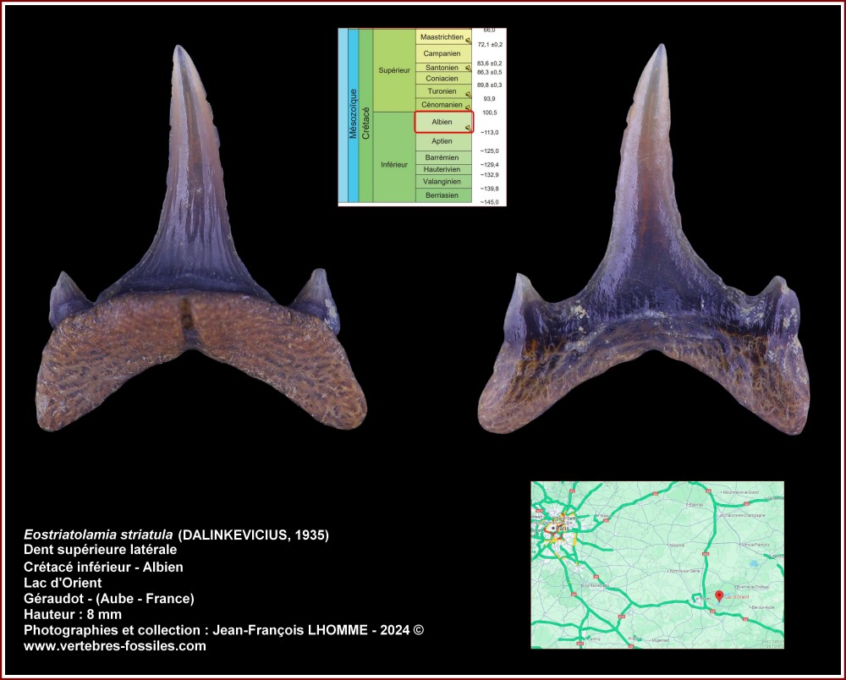Select the hammer icon beside Turonien
The height and width of the screenshot is (680, 846).
click(x=469, y=93)
